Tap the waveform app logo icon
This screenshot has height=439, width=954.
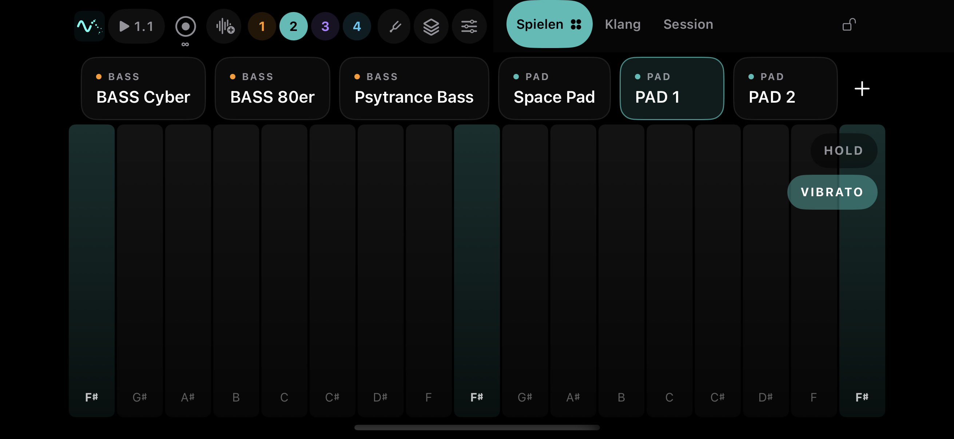89,26
